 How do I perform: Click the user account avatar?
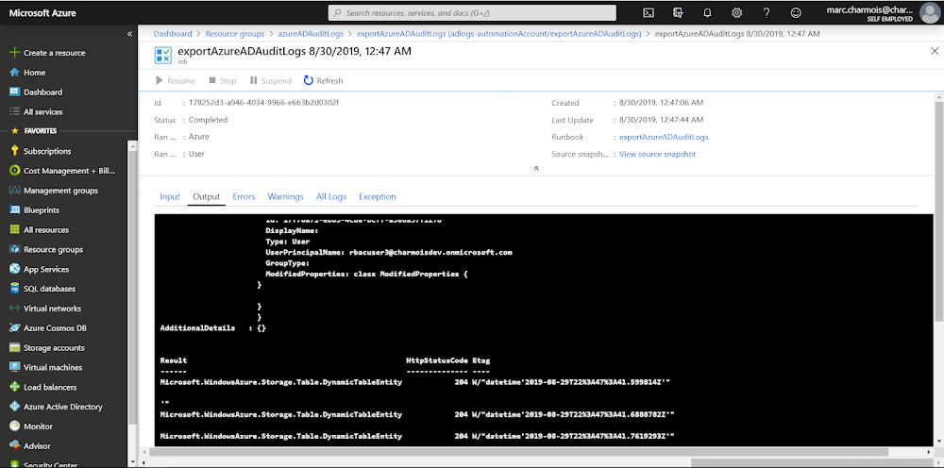930,13
